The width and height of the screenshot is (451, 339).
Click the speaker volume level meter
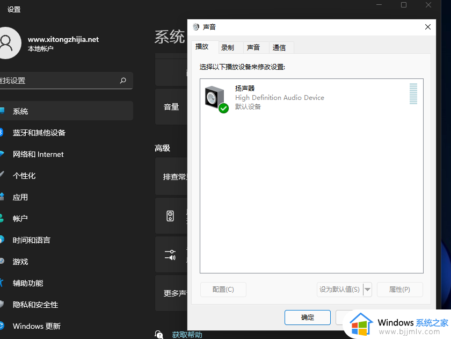413,94
